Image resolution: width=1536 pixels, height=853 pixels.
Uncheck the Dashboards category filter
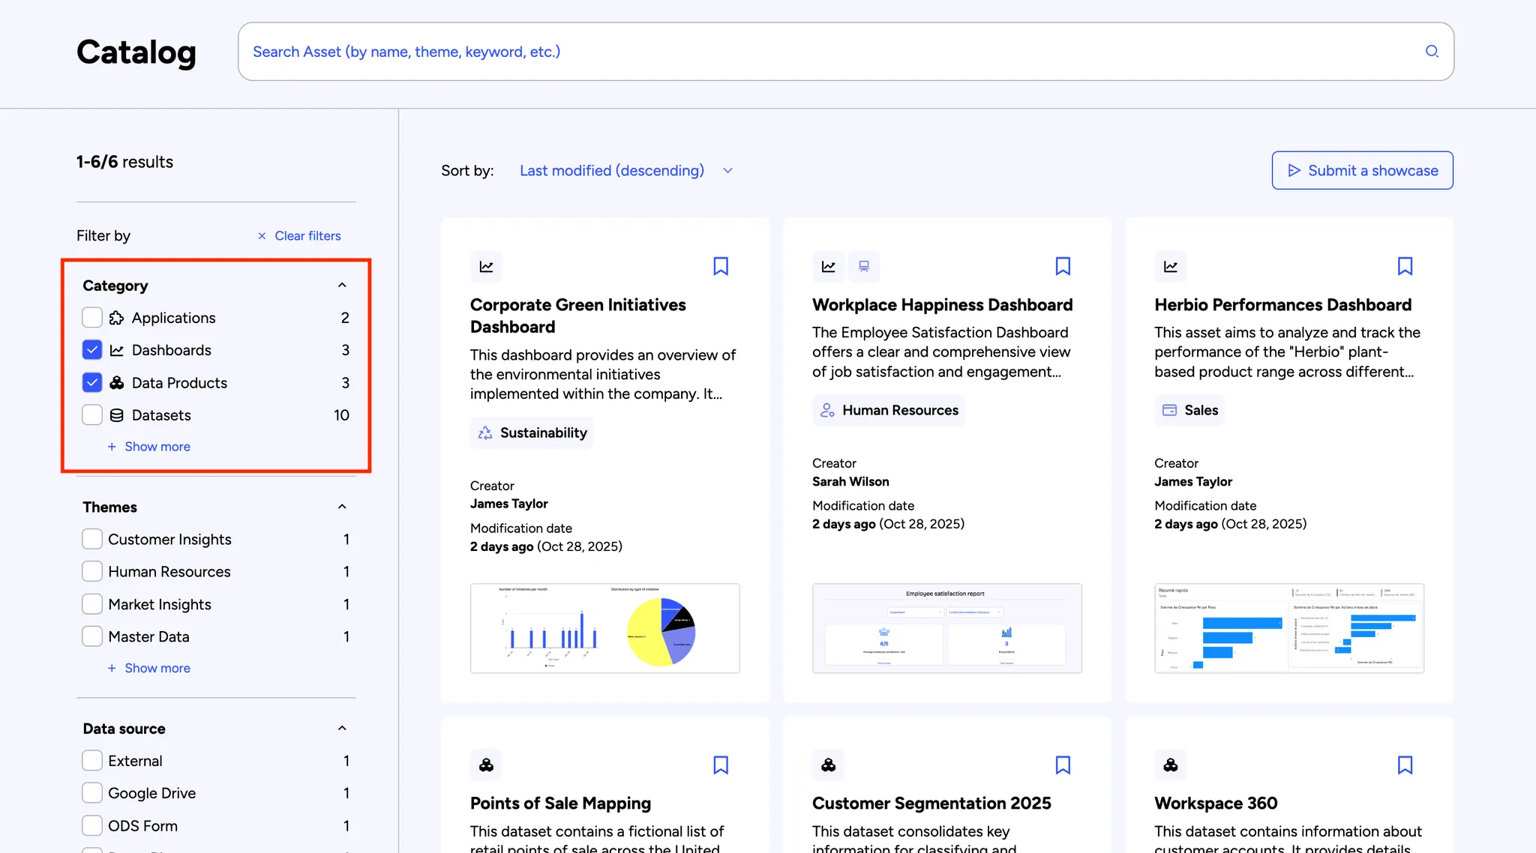92,350
